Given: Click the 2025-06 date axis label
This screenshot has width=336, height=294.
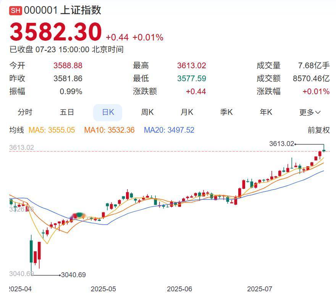Looking at the screenshot, I should click(179, 289).
